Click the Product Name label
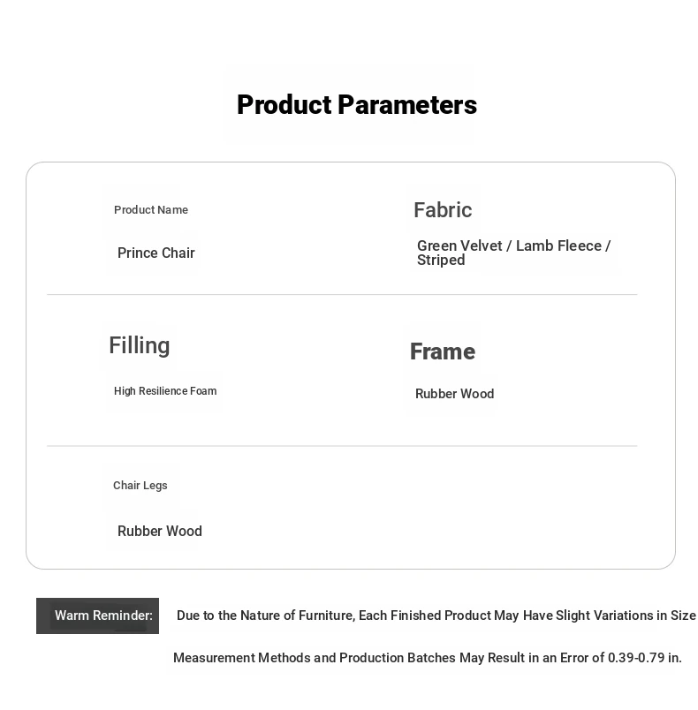The image size is (698, 710). (x=151, y=210)
